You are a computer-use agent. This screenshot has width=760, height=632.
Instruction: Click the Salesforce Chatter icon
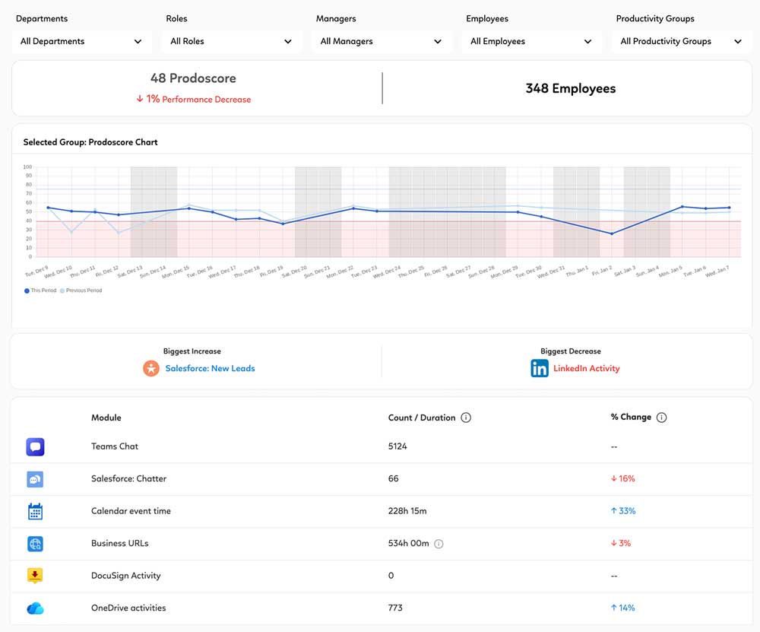pyautogui.click(x=35, y=479)
